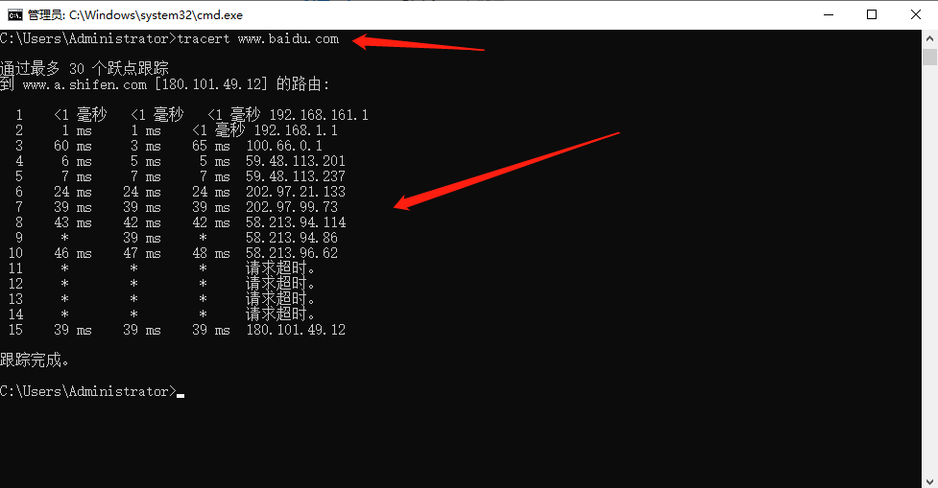This screenshot has height=488, width=938.
Task: Click hop 14 timeout message 请求超时
Action: (x=280, y=314)
